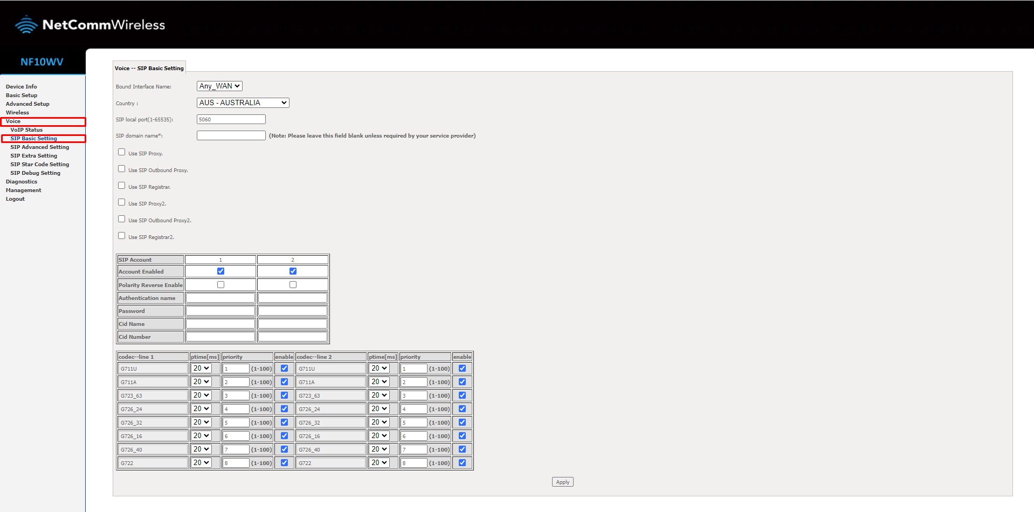Expand the Bound Interface Name dropdown
Viewport: 1034px width, 512px height.
coord(219,86)
